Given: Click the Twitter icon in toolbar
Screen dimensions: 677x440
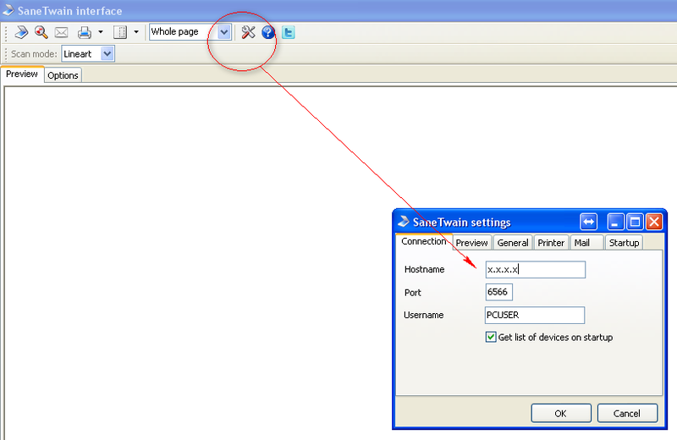Looking at the screenshot, I should point(289,32).
